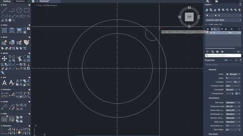Viewport: 243px width, 136px height.
Task: Select the Move tool
Action: click(4, 59)
